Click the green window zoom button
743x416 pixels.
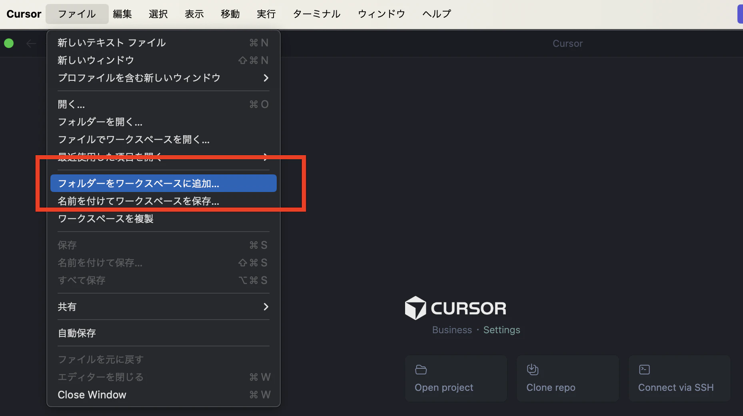(x=9, y=43)
